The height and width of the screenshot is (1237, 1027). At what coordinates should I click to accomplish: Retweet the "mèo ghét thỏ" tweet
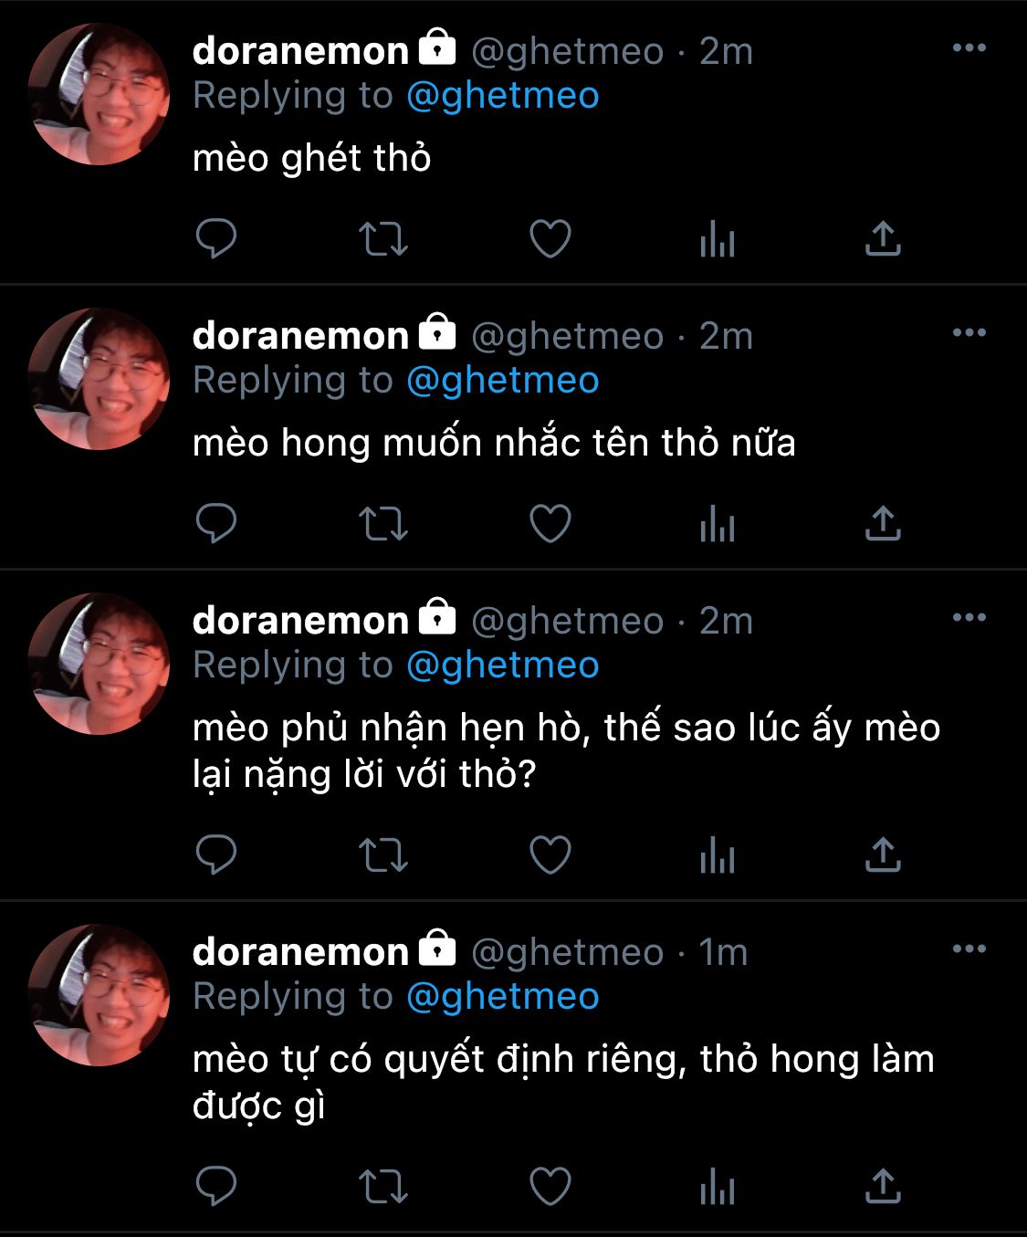383,239
